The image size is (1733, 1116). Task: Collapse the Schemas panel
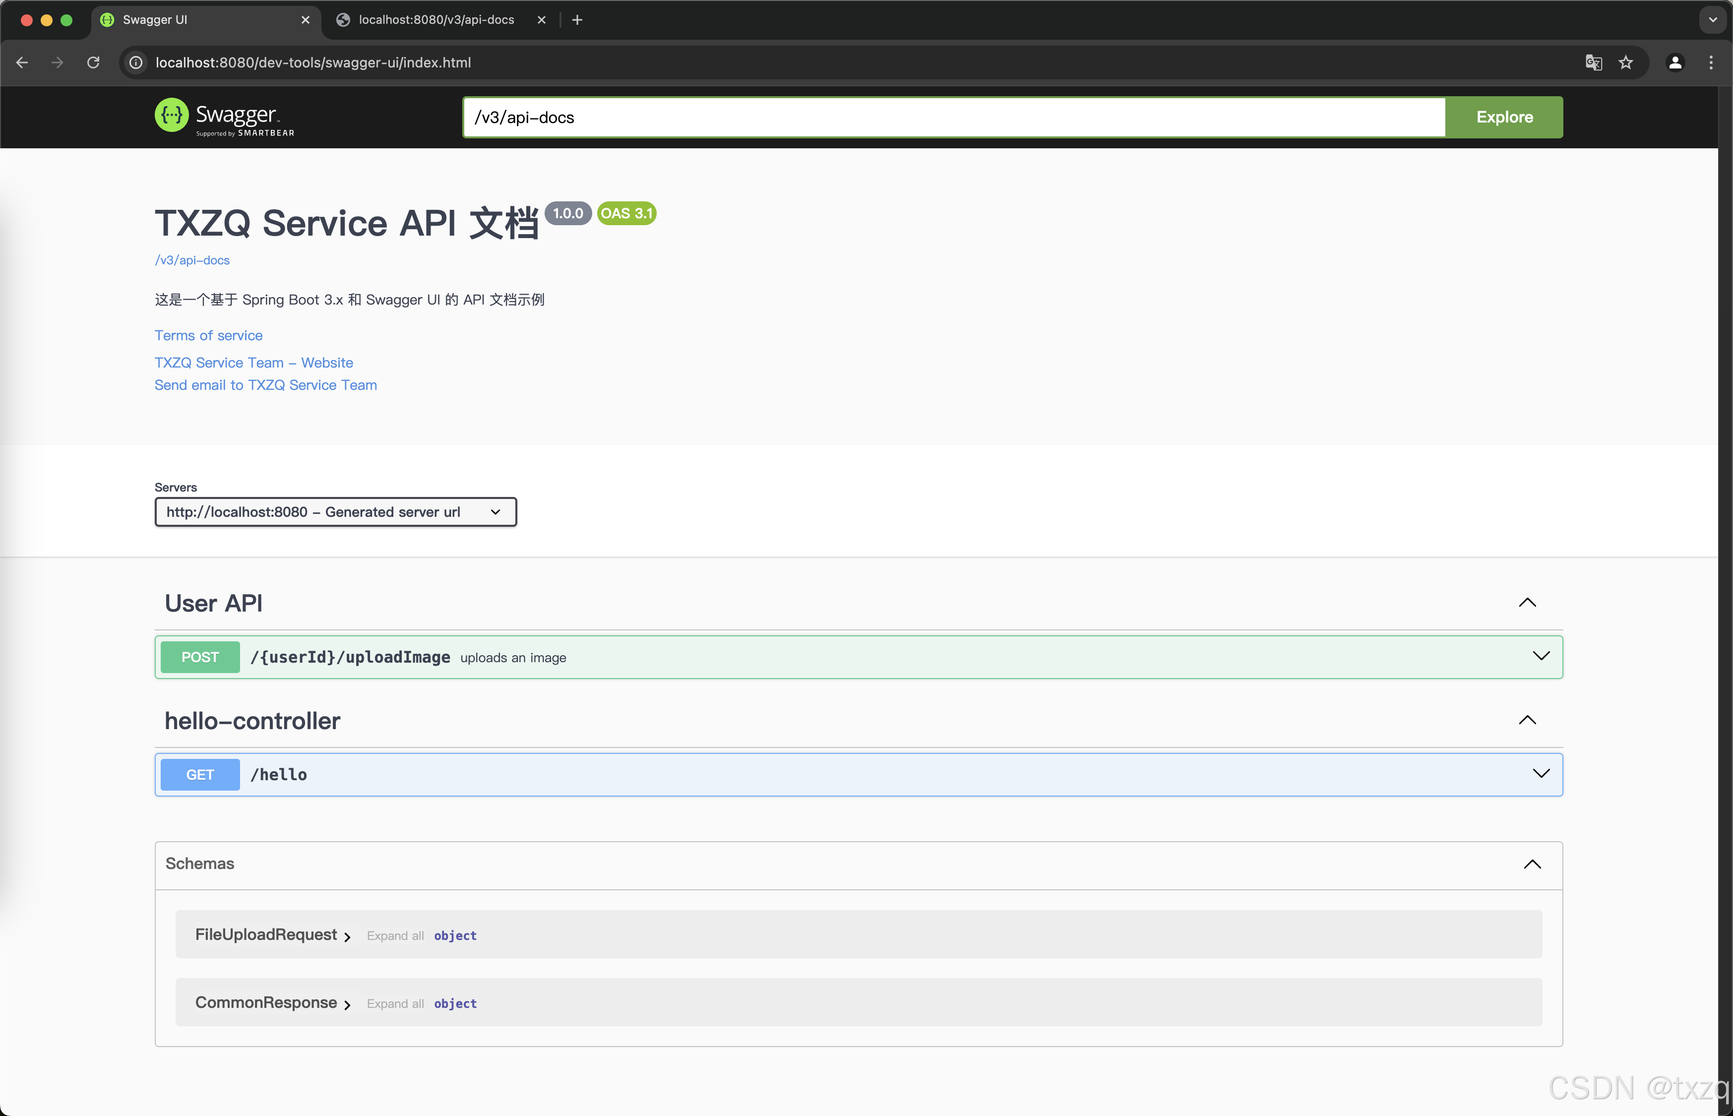1532,864
